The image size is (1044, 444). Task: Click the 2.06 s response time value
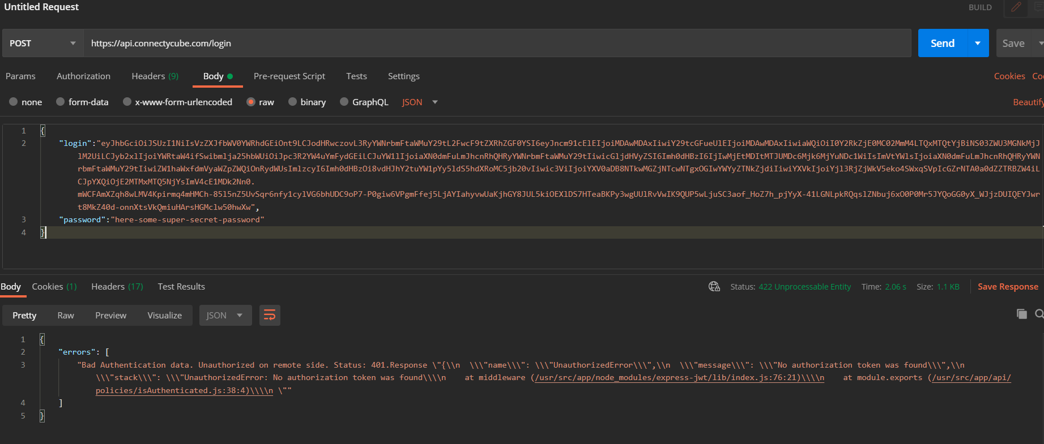pos(895,287)
